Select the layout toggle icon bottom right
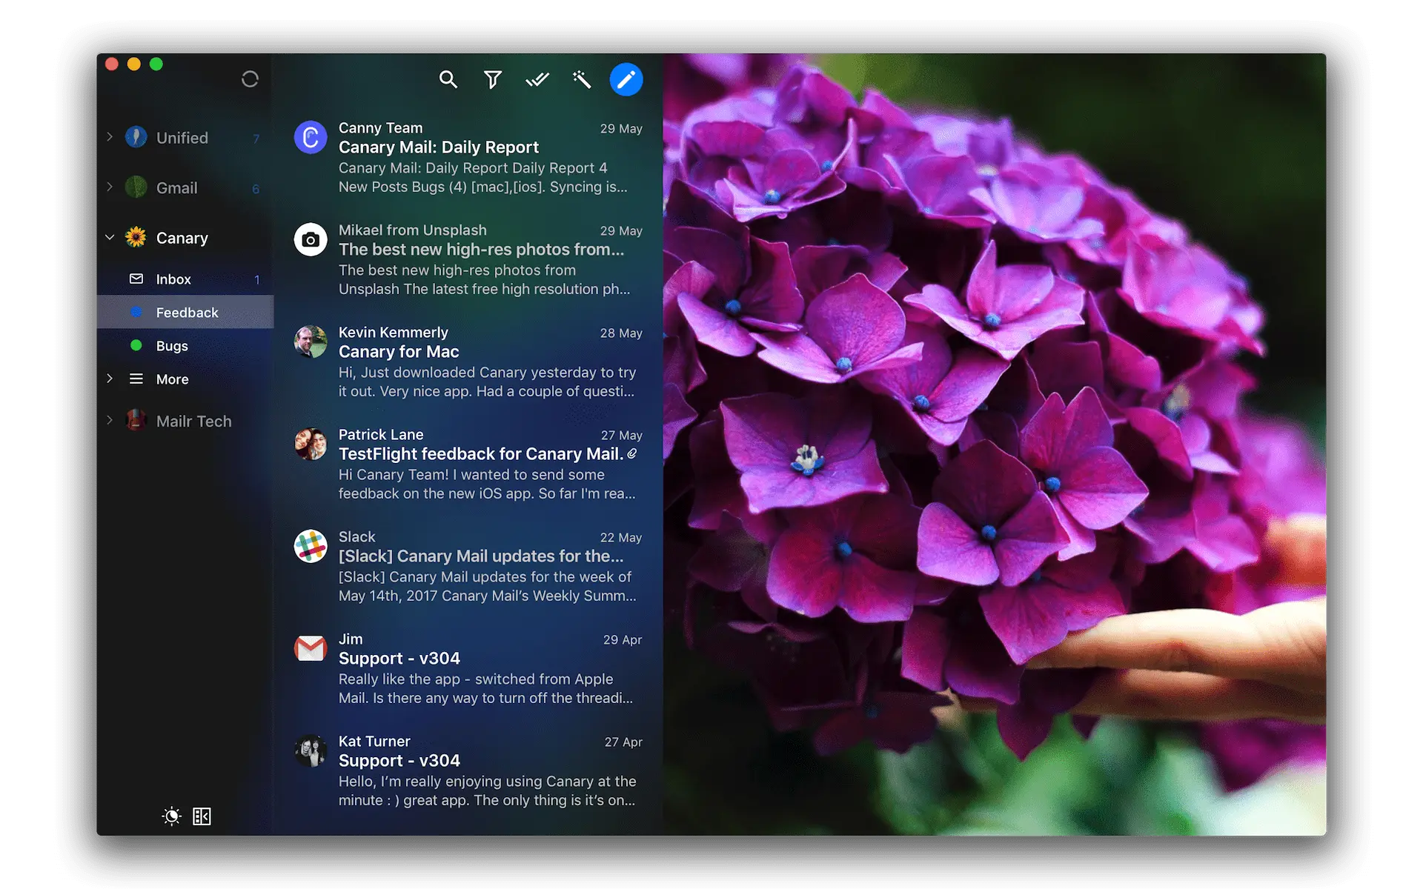The image size is (1423, 889). point(203,816)
